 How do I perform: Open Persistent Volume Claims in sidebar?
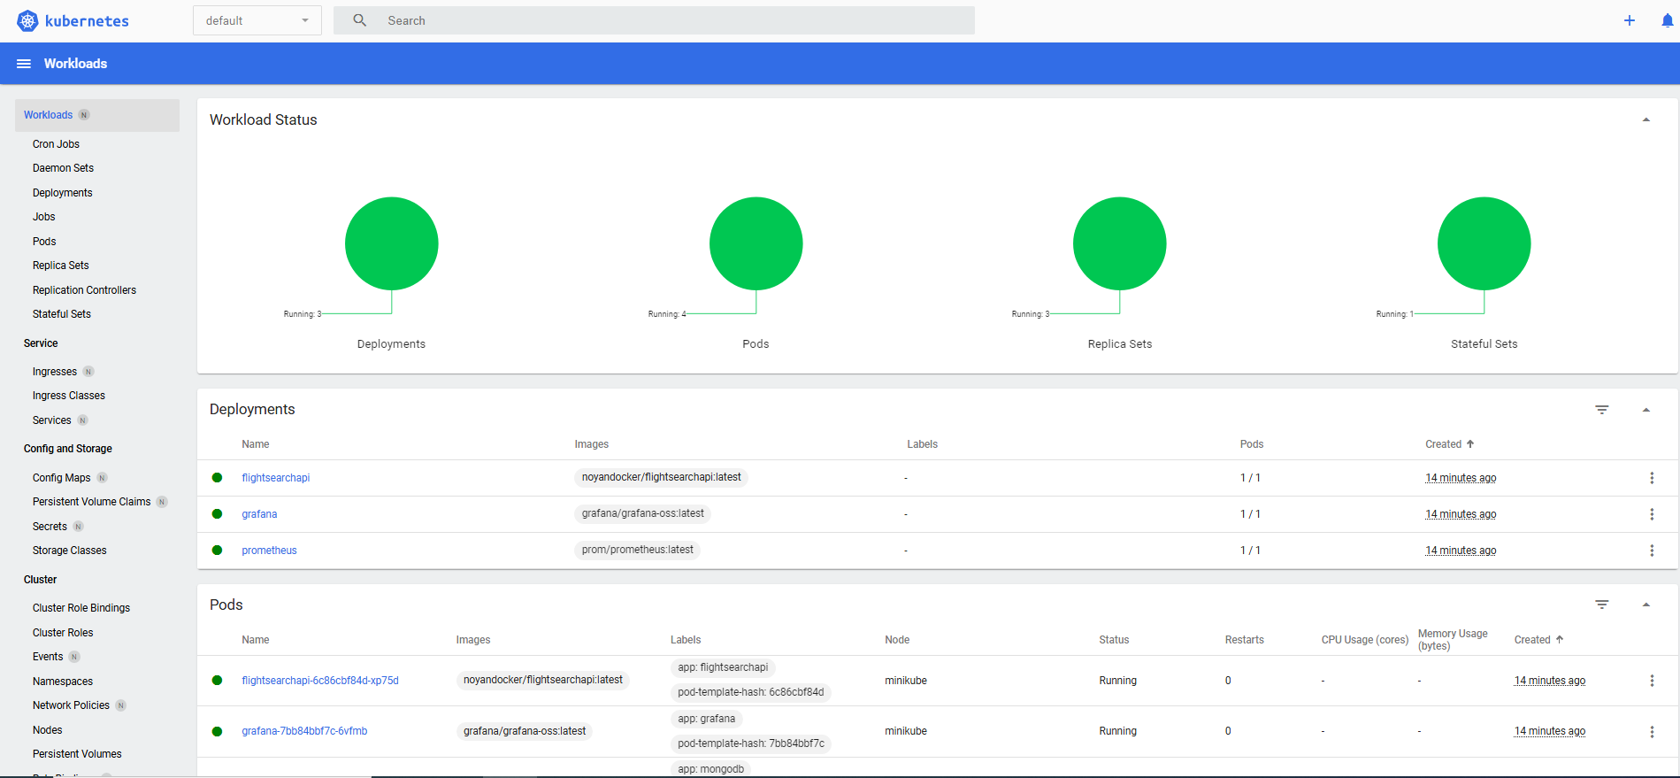(91, 502)
